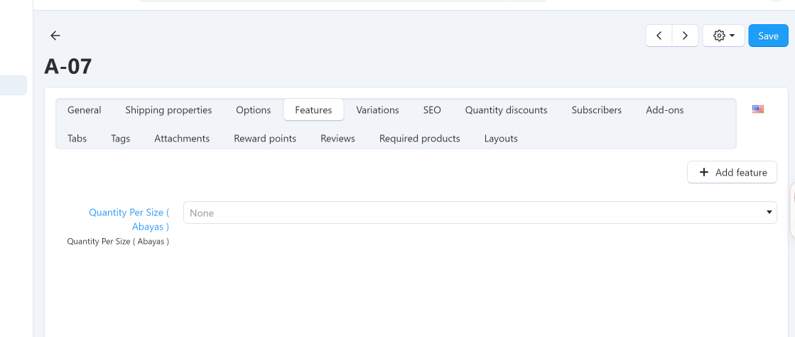
Task: Open the Subscribers tab
Action: pos(596,110)
